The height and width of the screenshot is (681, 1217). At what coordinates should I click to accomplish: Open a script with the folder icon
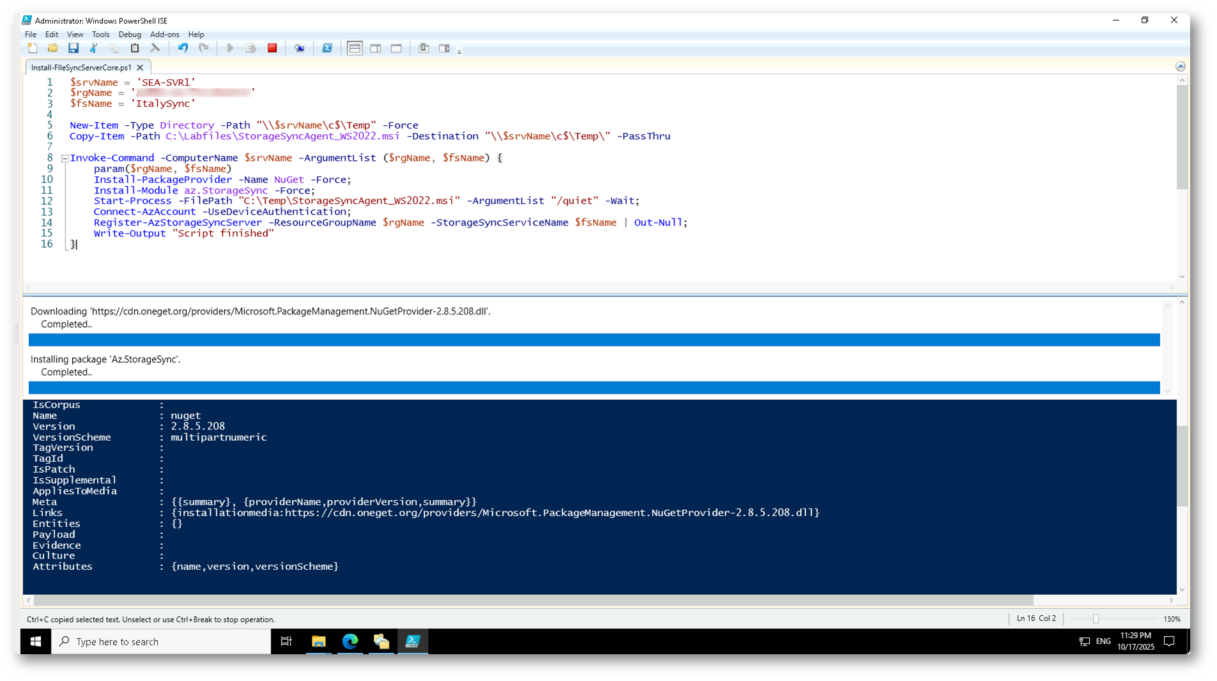(x=53, y=49)
